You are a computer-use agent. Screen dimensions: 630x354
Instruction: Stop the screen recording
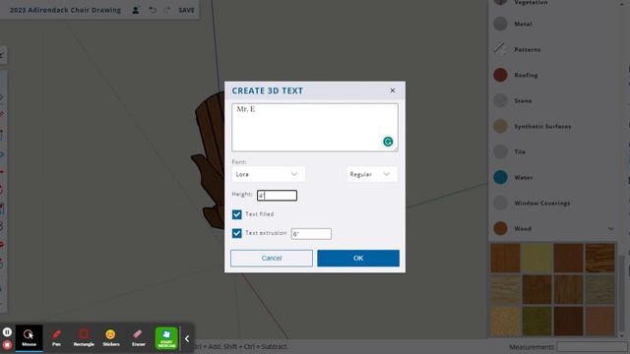click(x=7, y=345)
